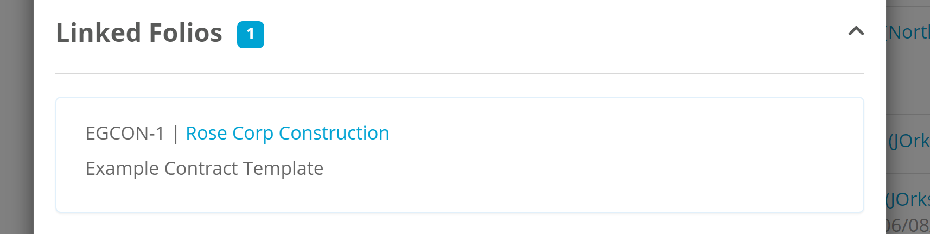Click the Linked Folios heading
The height and width of the screenshot is (234, 930).
pos(139,33)
